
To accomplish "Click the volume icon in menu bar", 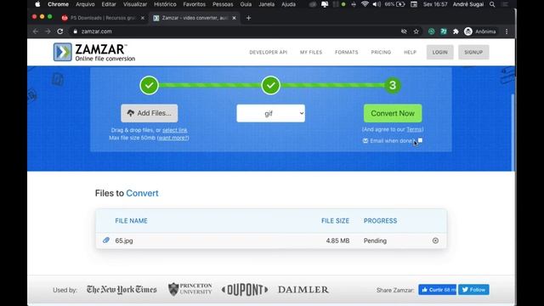I will [377, 4].
